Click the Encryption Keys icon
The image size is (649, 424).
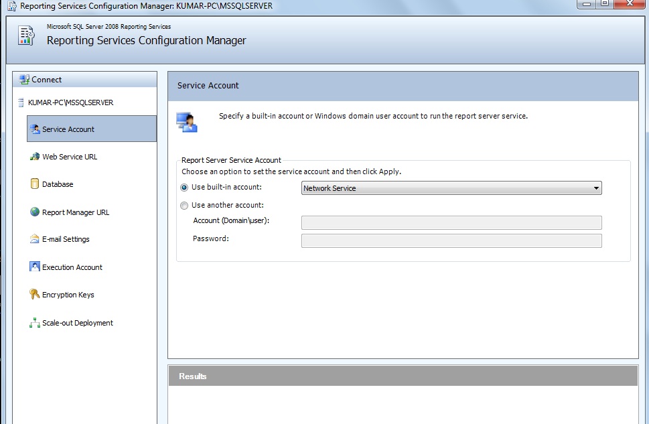point(35,295)
